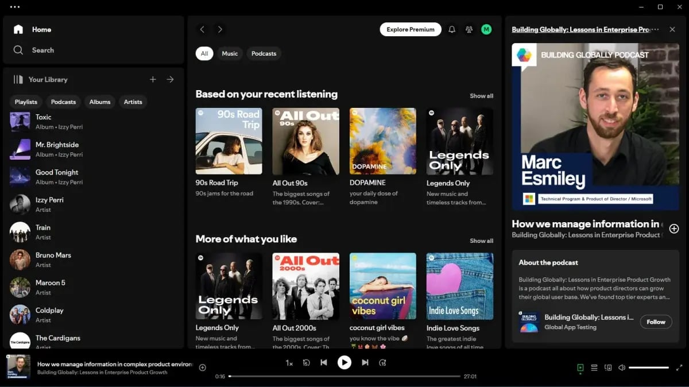Click the Explore Premium button

coord(410,29)
